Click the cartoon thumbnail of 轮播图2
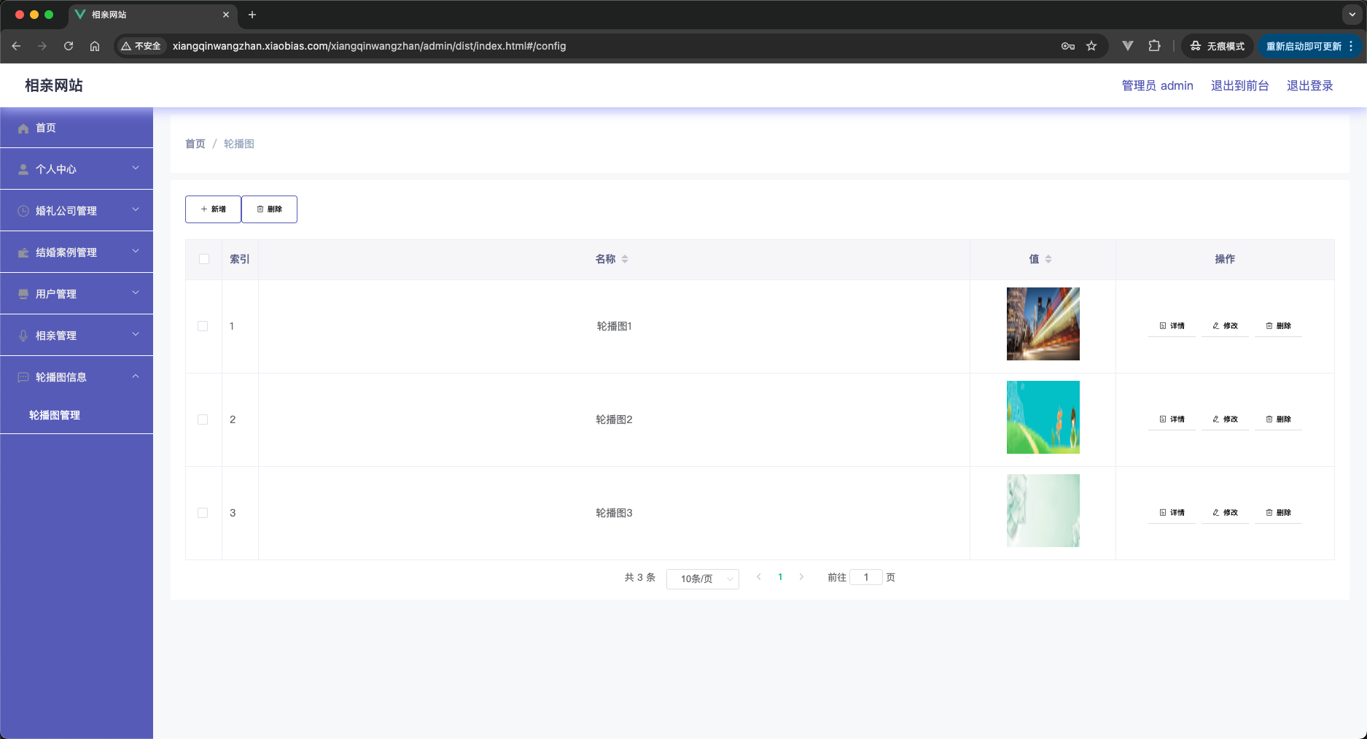This screenshot has height=739, width=1367. point(1043,417)
